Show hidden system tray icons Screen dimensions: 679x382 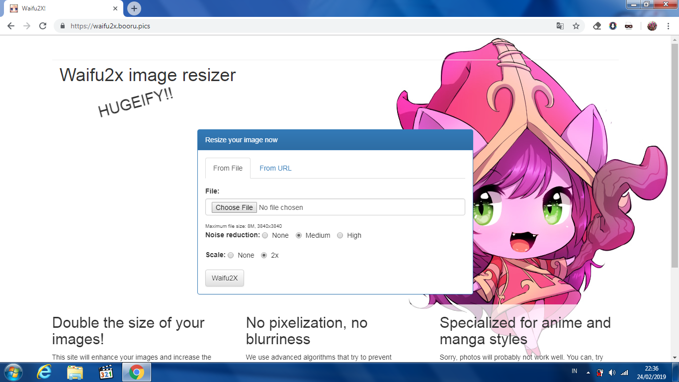pyautogui.click(x=588, y=373)
